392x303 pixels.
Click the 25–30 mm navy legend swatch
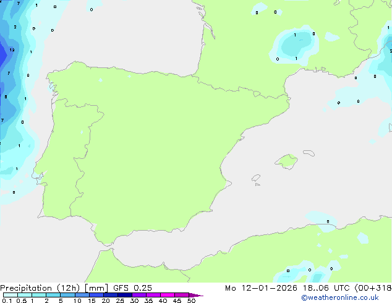pyautogui.click(x=125, y=295)
